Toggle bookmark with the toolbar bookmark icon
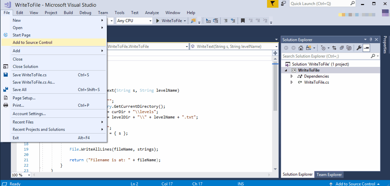 pyautogui.click(x=243, y=21)
